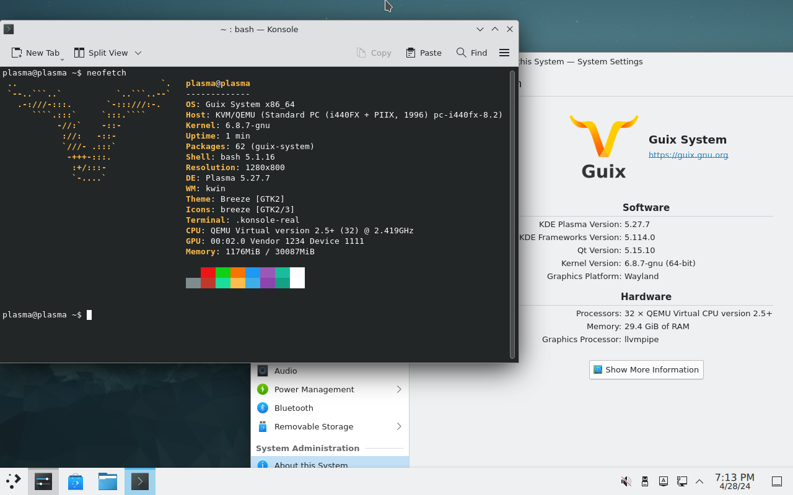
Task: Select Audio in System Settings sidebar
Action: coord(330,371)
